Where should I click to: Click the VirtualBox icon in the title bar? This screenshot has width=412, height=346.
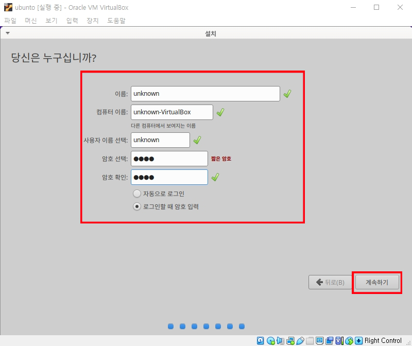pos(8,7)
